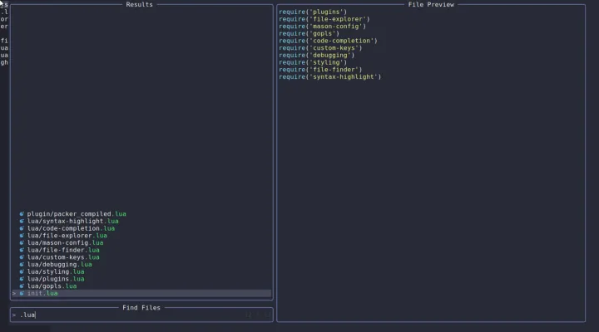Select lua/file-finder.lua result
Screen dimensions: 599x332
click(63, 250)
